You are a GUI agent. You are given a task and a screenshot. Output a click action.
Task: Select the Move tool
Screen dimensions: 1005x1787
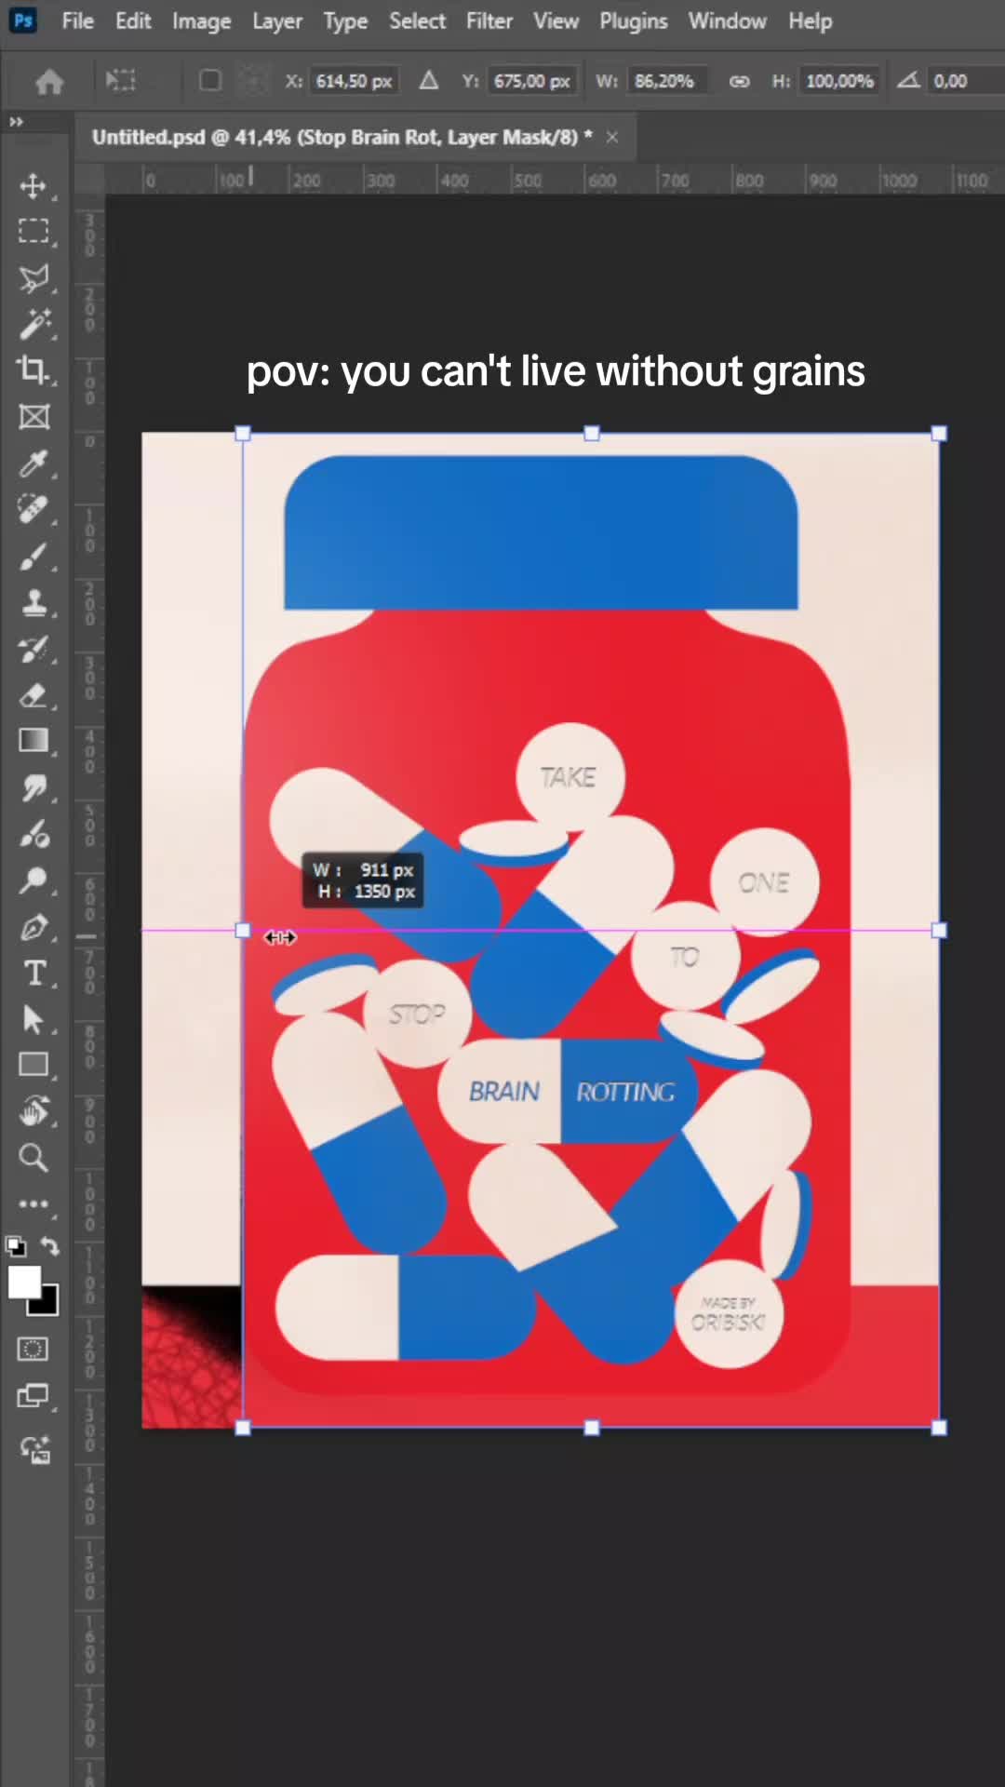(33, 186)
